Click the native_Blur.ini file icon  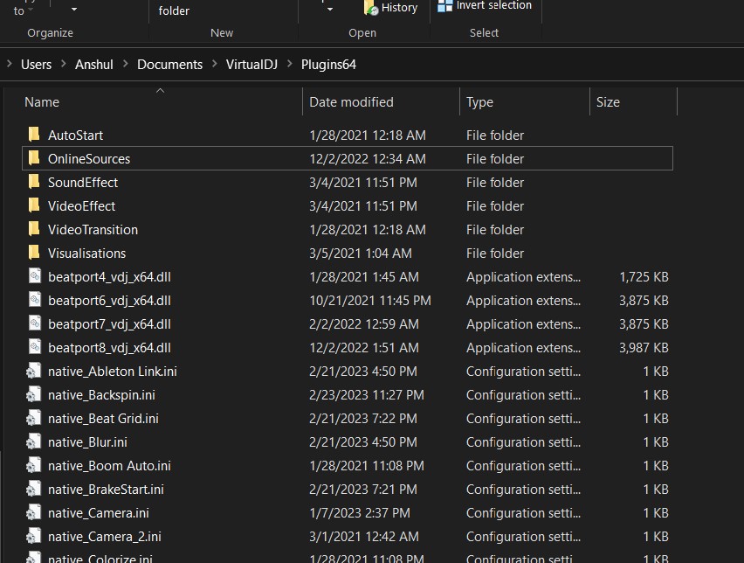pyautogui.click(x=34, y=441)
